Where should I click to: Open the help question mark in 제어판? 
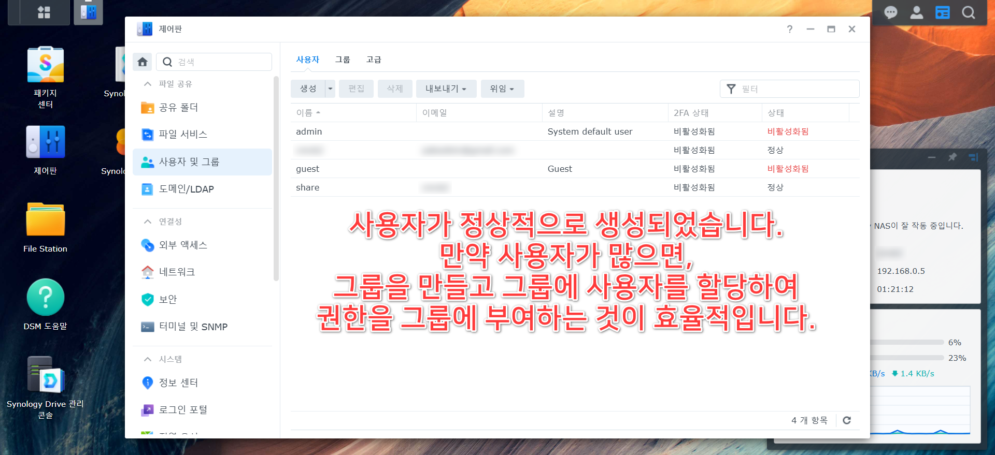789,29
